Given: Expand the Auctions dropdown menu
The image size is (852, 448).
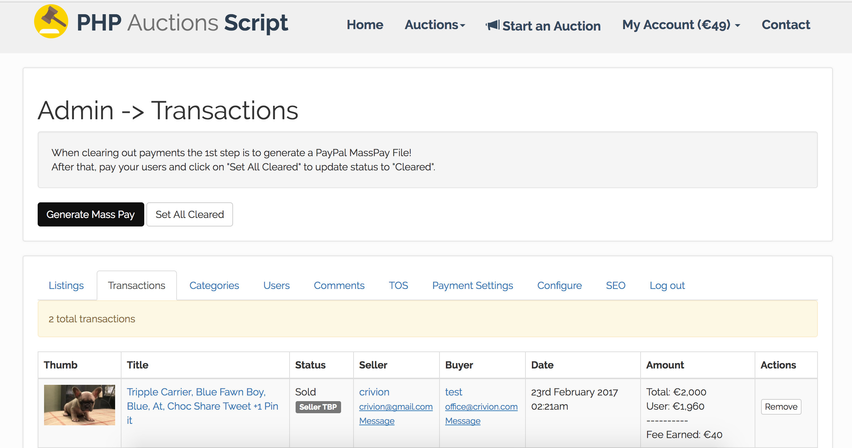Looking at the screenshot, I should tap(435, 25).
